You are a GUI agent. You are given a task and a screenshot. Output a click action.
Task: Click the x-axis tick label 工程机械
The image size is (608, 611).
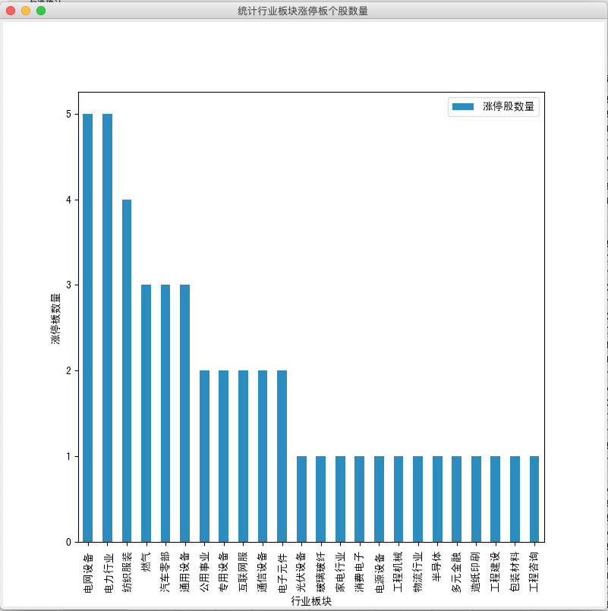[399, 572]
